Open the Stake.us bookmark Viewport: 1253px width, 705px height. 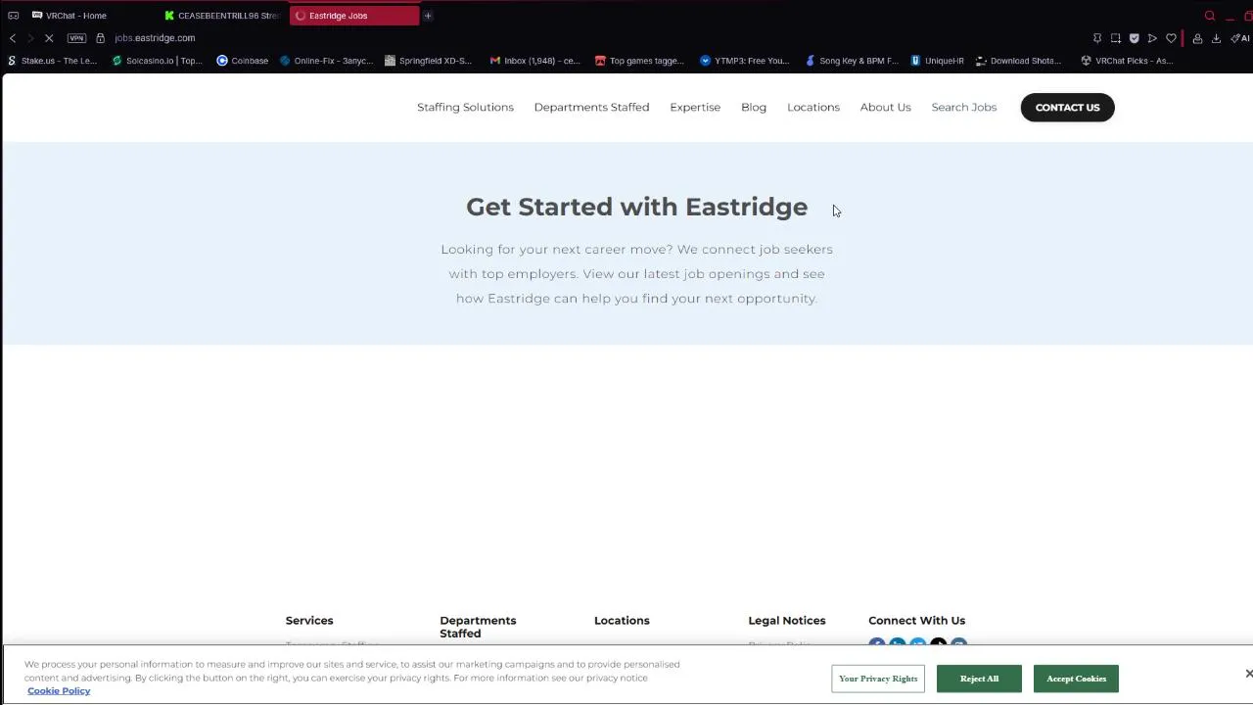pyautogui.click(x=53, y=61)
